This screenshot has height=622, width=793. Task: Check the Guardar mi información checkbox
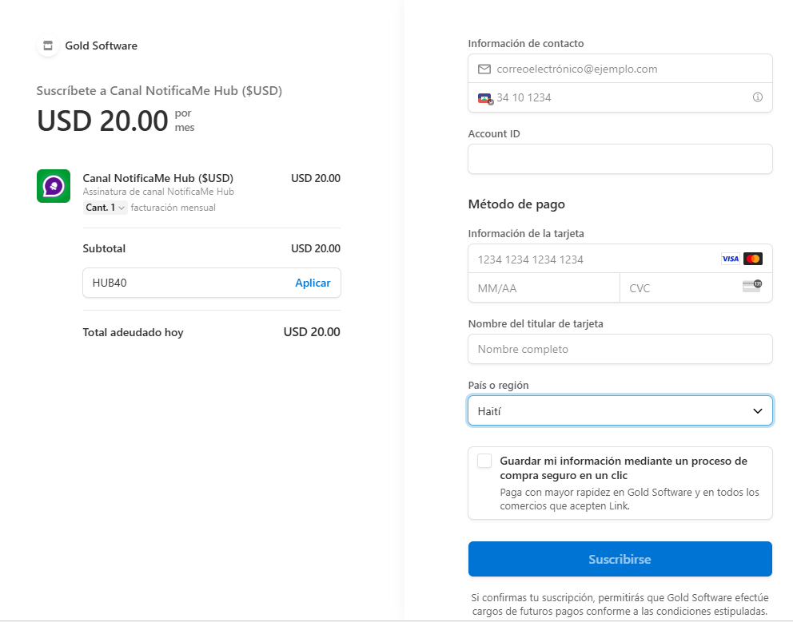pyautogui.click(x=484, y=461)
